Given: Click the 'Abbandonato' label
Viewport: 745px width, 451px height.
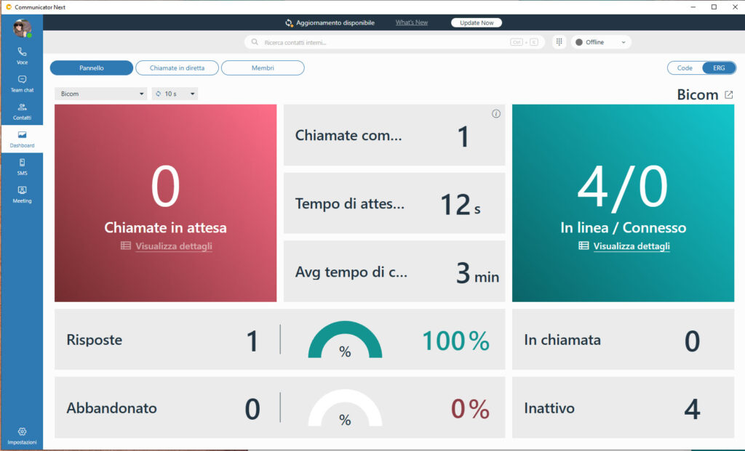Looking at the screenshot, I should coord(111,408).
